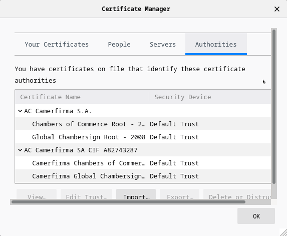Click the Import… button
The width and height of the screenshot is (287, 236).
point(136,194)
